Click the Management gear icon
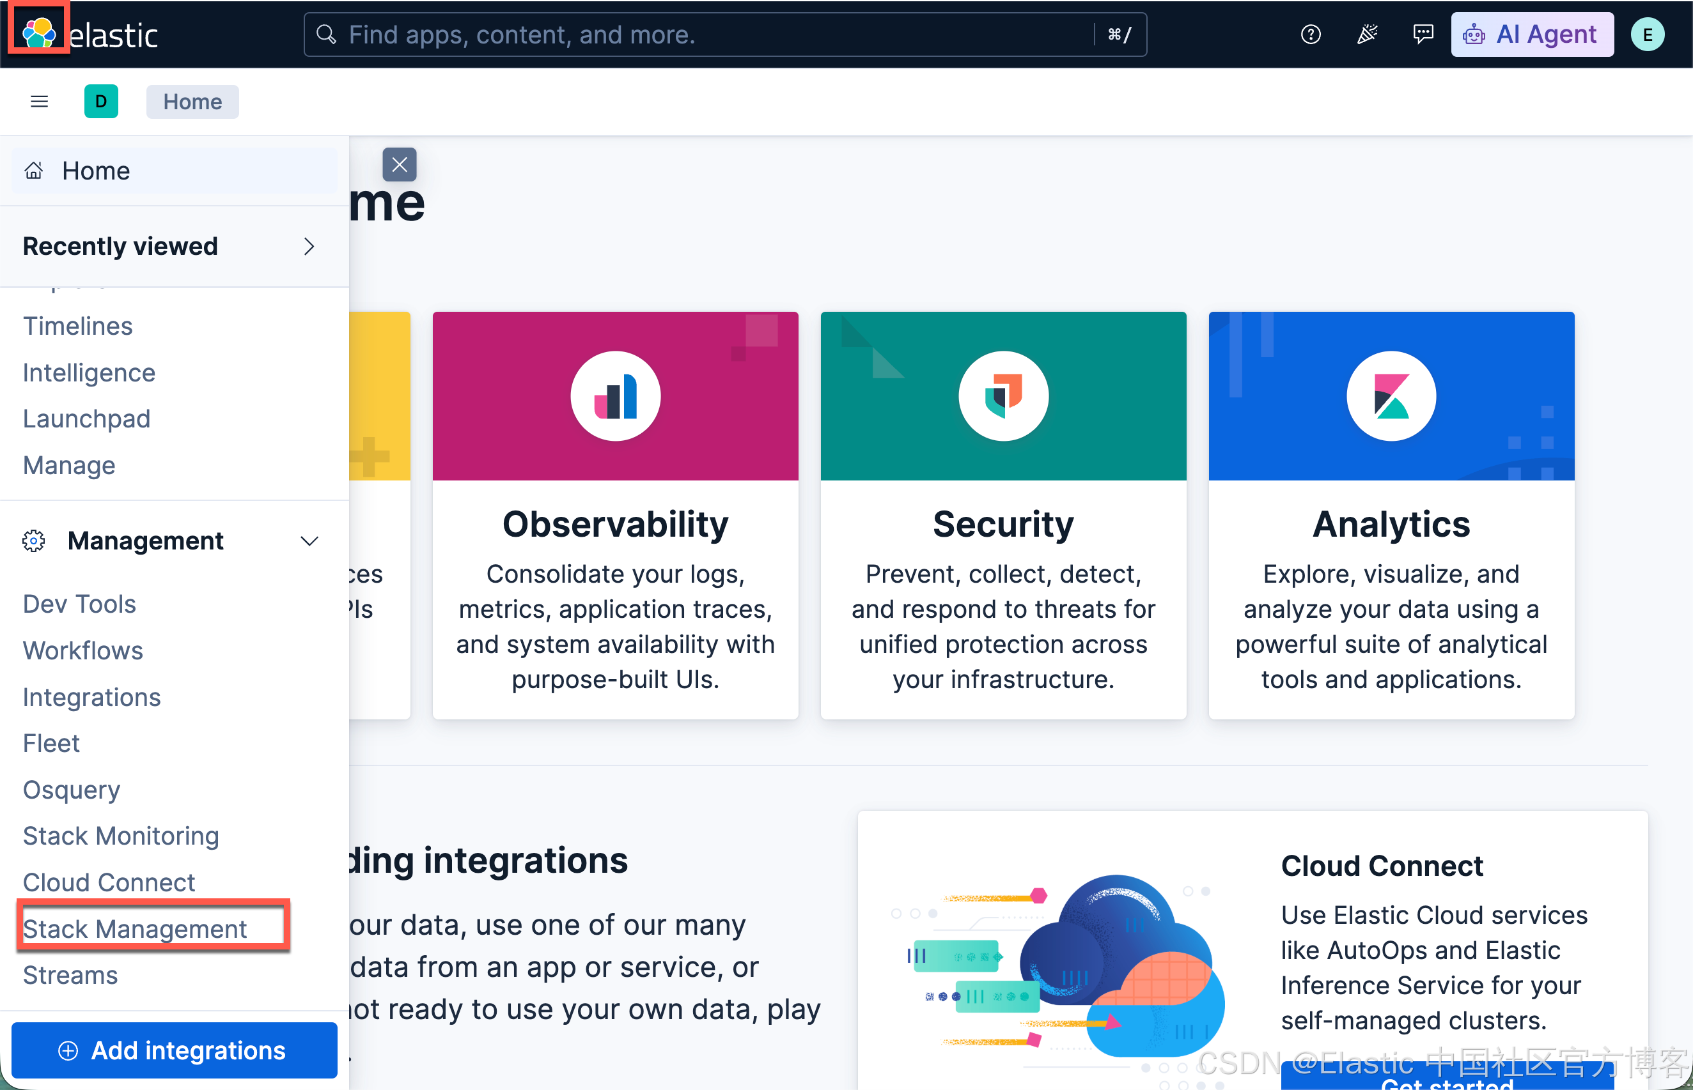This screenshot has width=1693, height=1090. (x=33, y=541)
